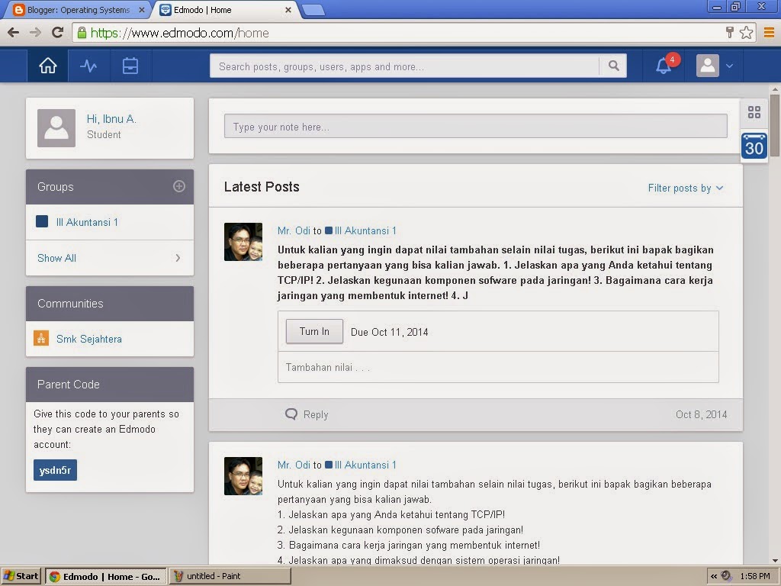Click Tambahan nilai assignment title
781x586 pixels.
328,367
